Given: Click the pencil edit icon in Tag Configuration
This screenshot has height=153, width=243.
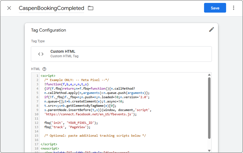Looking at the screenshot, I should (x=212, y=30).
